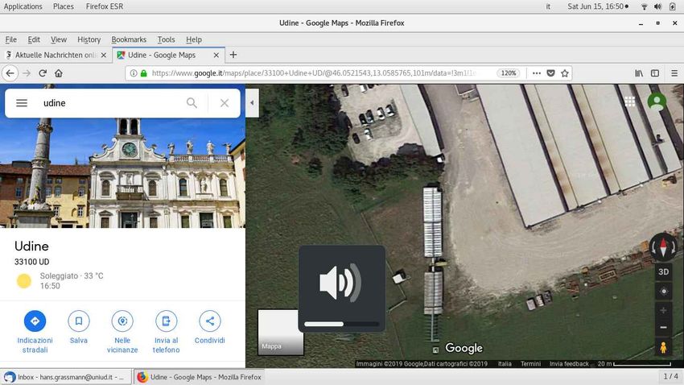Open the Applications menu
684x385 pixels.
click(23, 6)
